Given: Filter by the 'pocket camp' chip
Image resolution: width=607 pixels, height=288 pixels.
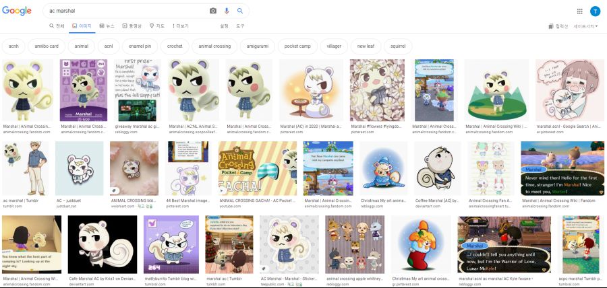Looking at the screenshot, I should pos(297,46).
